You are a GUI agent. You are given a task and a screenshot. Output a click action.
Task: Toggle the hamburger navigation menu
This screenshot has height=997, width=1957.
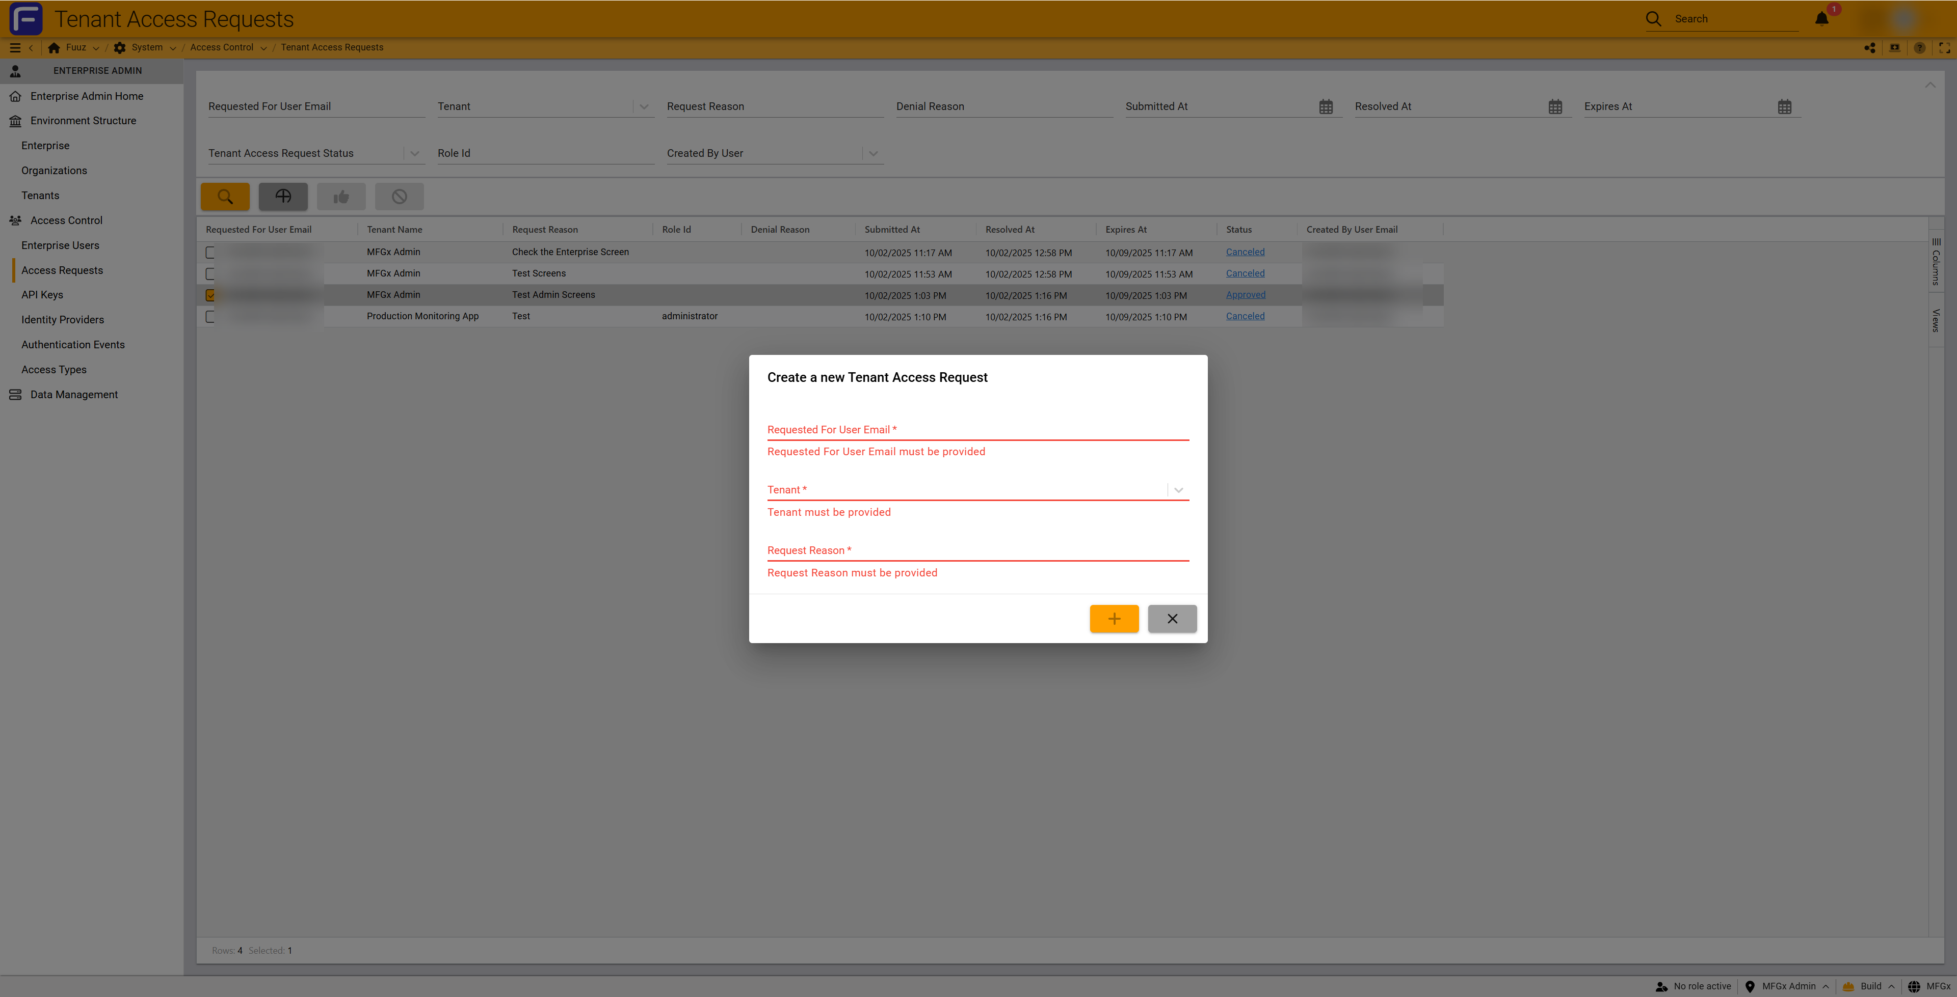[x=14, y=48]
